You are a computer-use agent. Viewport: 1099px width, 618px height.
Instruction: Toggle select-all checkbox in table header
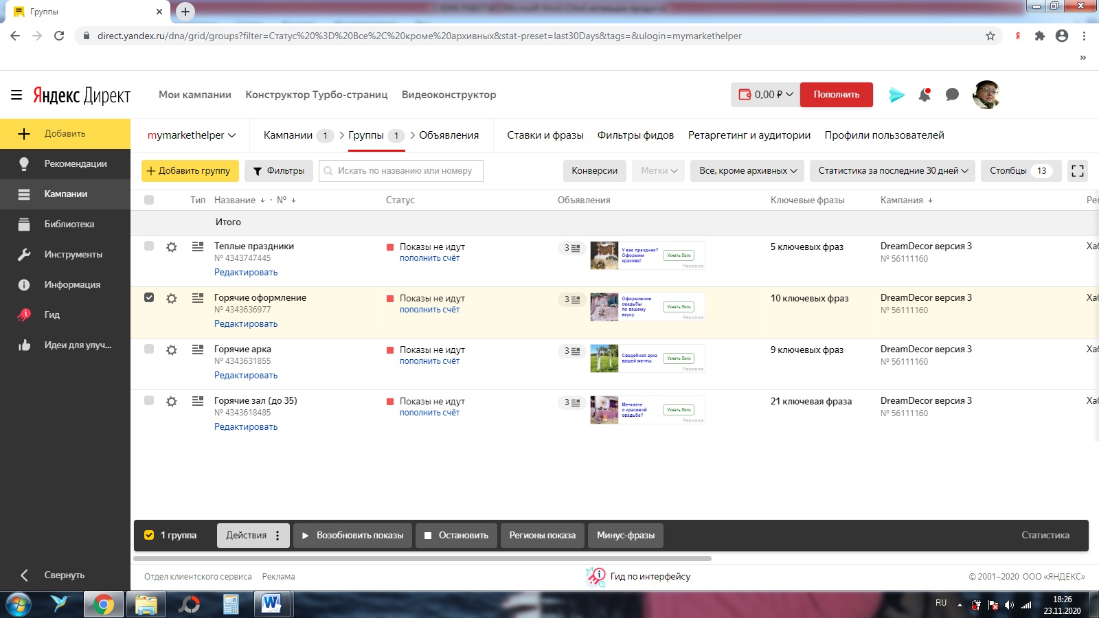(x=149, y=200)
